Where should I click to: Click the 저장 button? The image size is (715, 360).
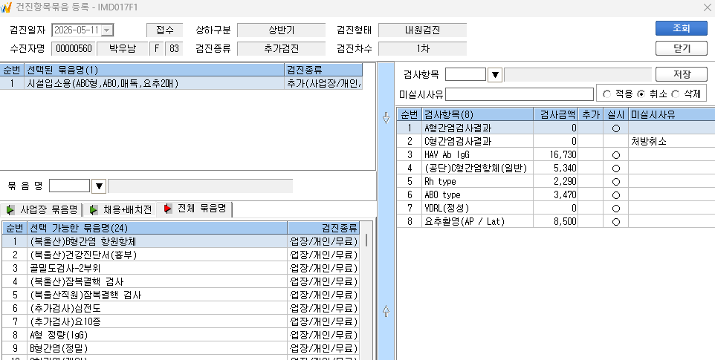[x=682, y=75]
